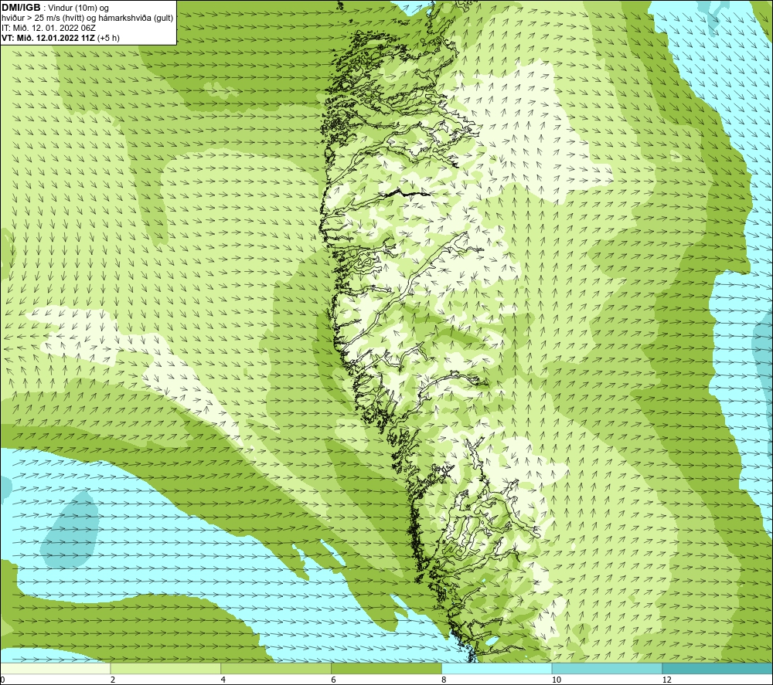This screenshot has width=773, height=685.
Task: Click the 4–6 m/s green legend swatch
Action: pos(276,668)
